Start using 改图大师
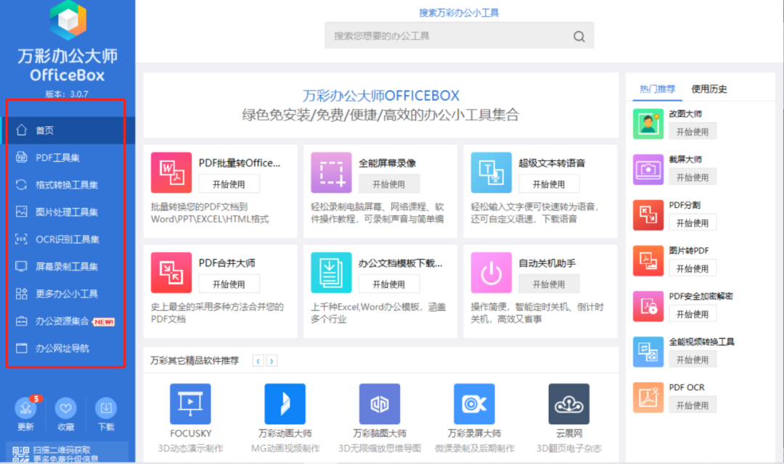 pos(693,131)
